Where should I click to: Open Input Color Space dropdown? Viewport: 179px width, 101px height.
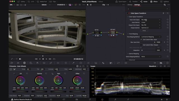[151, 20]
